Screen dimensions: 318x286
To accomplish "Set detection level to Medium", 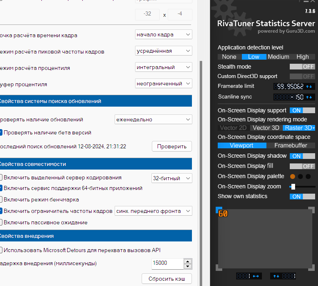I will point(278,57).
